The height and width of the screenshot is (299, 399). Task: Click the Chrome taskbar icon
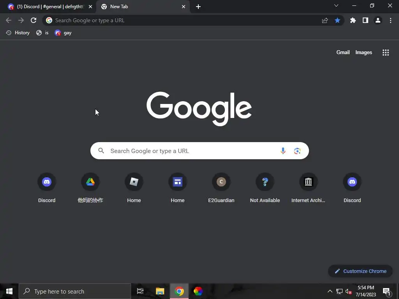point(179,291)
